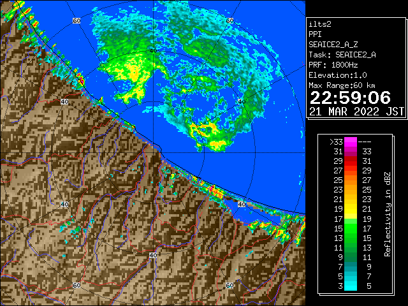Click the 60 range ring label in southeast
The width and height of the screenshot is (408, 306).
click(229, 286)
